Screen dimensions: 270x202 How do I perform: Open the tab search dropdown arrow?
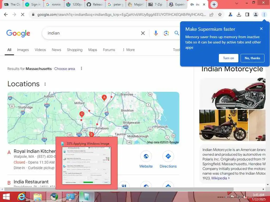[237, 3]
